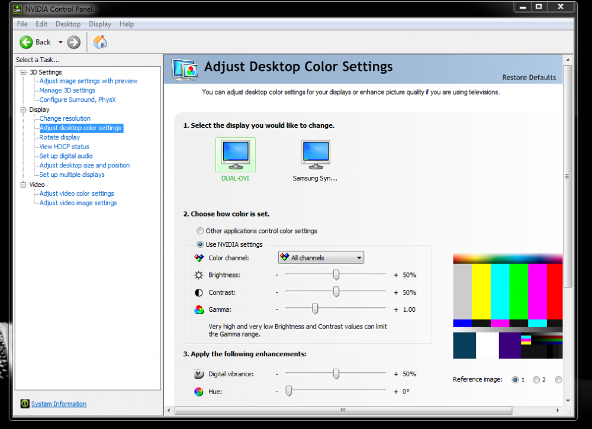The image size is (592, 429).
Task: Click the Home icon in toolbar
Action: pyautogui.click(x=100, y=42)
